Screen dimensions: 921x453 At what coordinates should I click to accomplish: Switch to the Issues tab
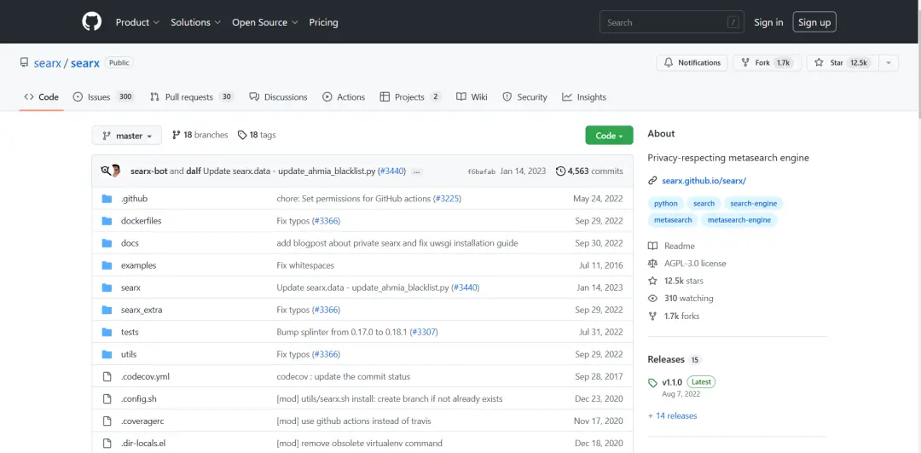coord(99,97)
